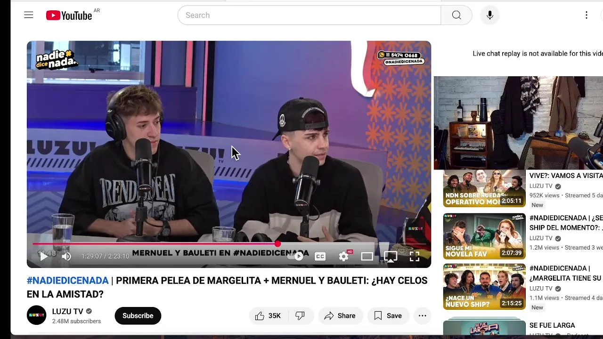The height and width of the screenshot is (339, 603).
Task: Dislike the video
Action: 300,315
